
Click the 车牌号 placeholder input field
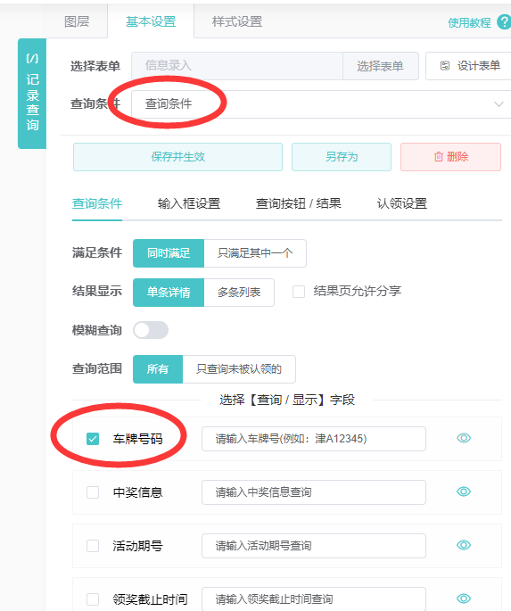[314, 439]
